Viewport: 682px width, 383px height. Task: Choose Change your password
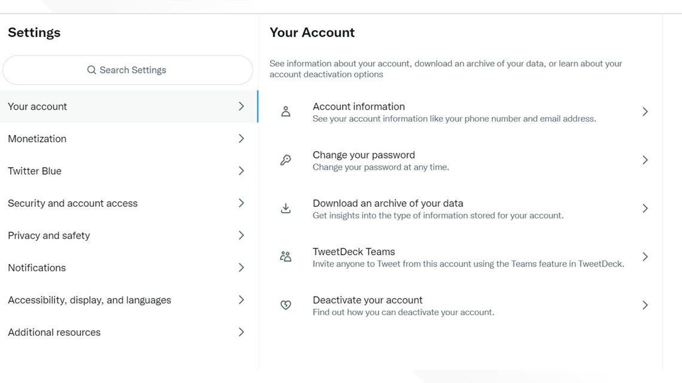[x=461, y=160]
